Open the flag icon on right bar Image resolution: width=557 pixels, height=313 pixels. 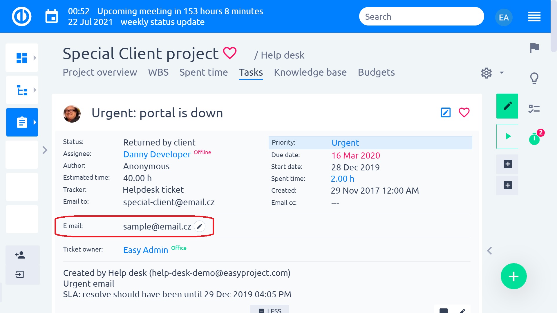click(x=534, y=48)
